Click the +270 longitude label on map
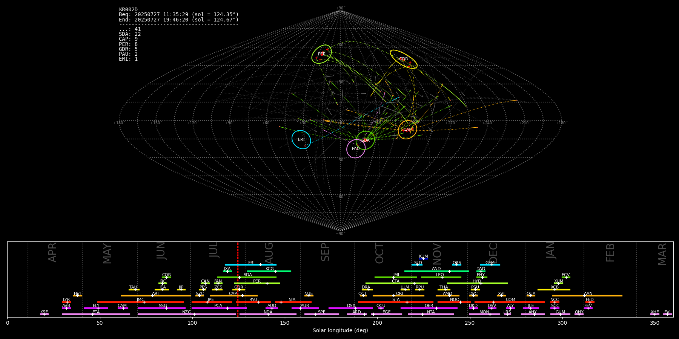This screenshot has width=679, height=339. [x=450, y=123]
